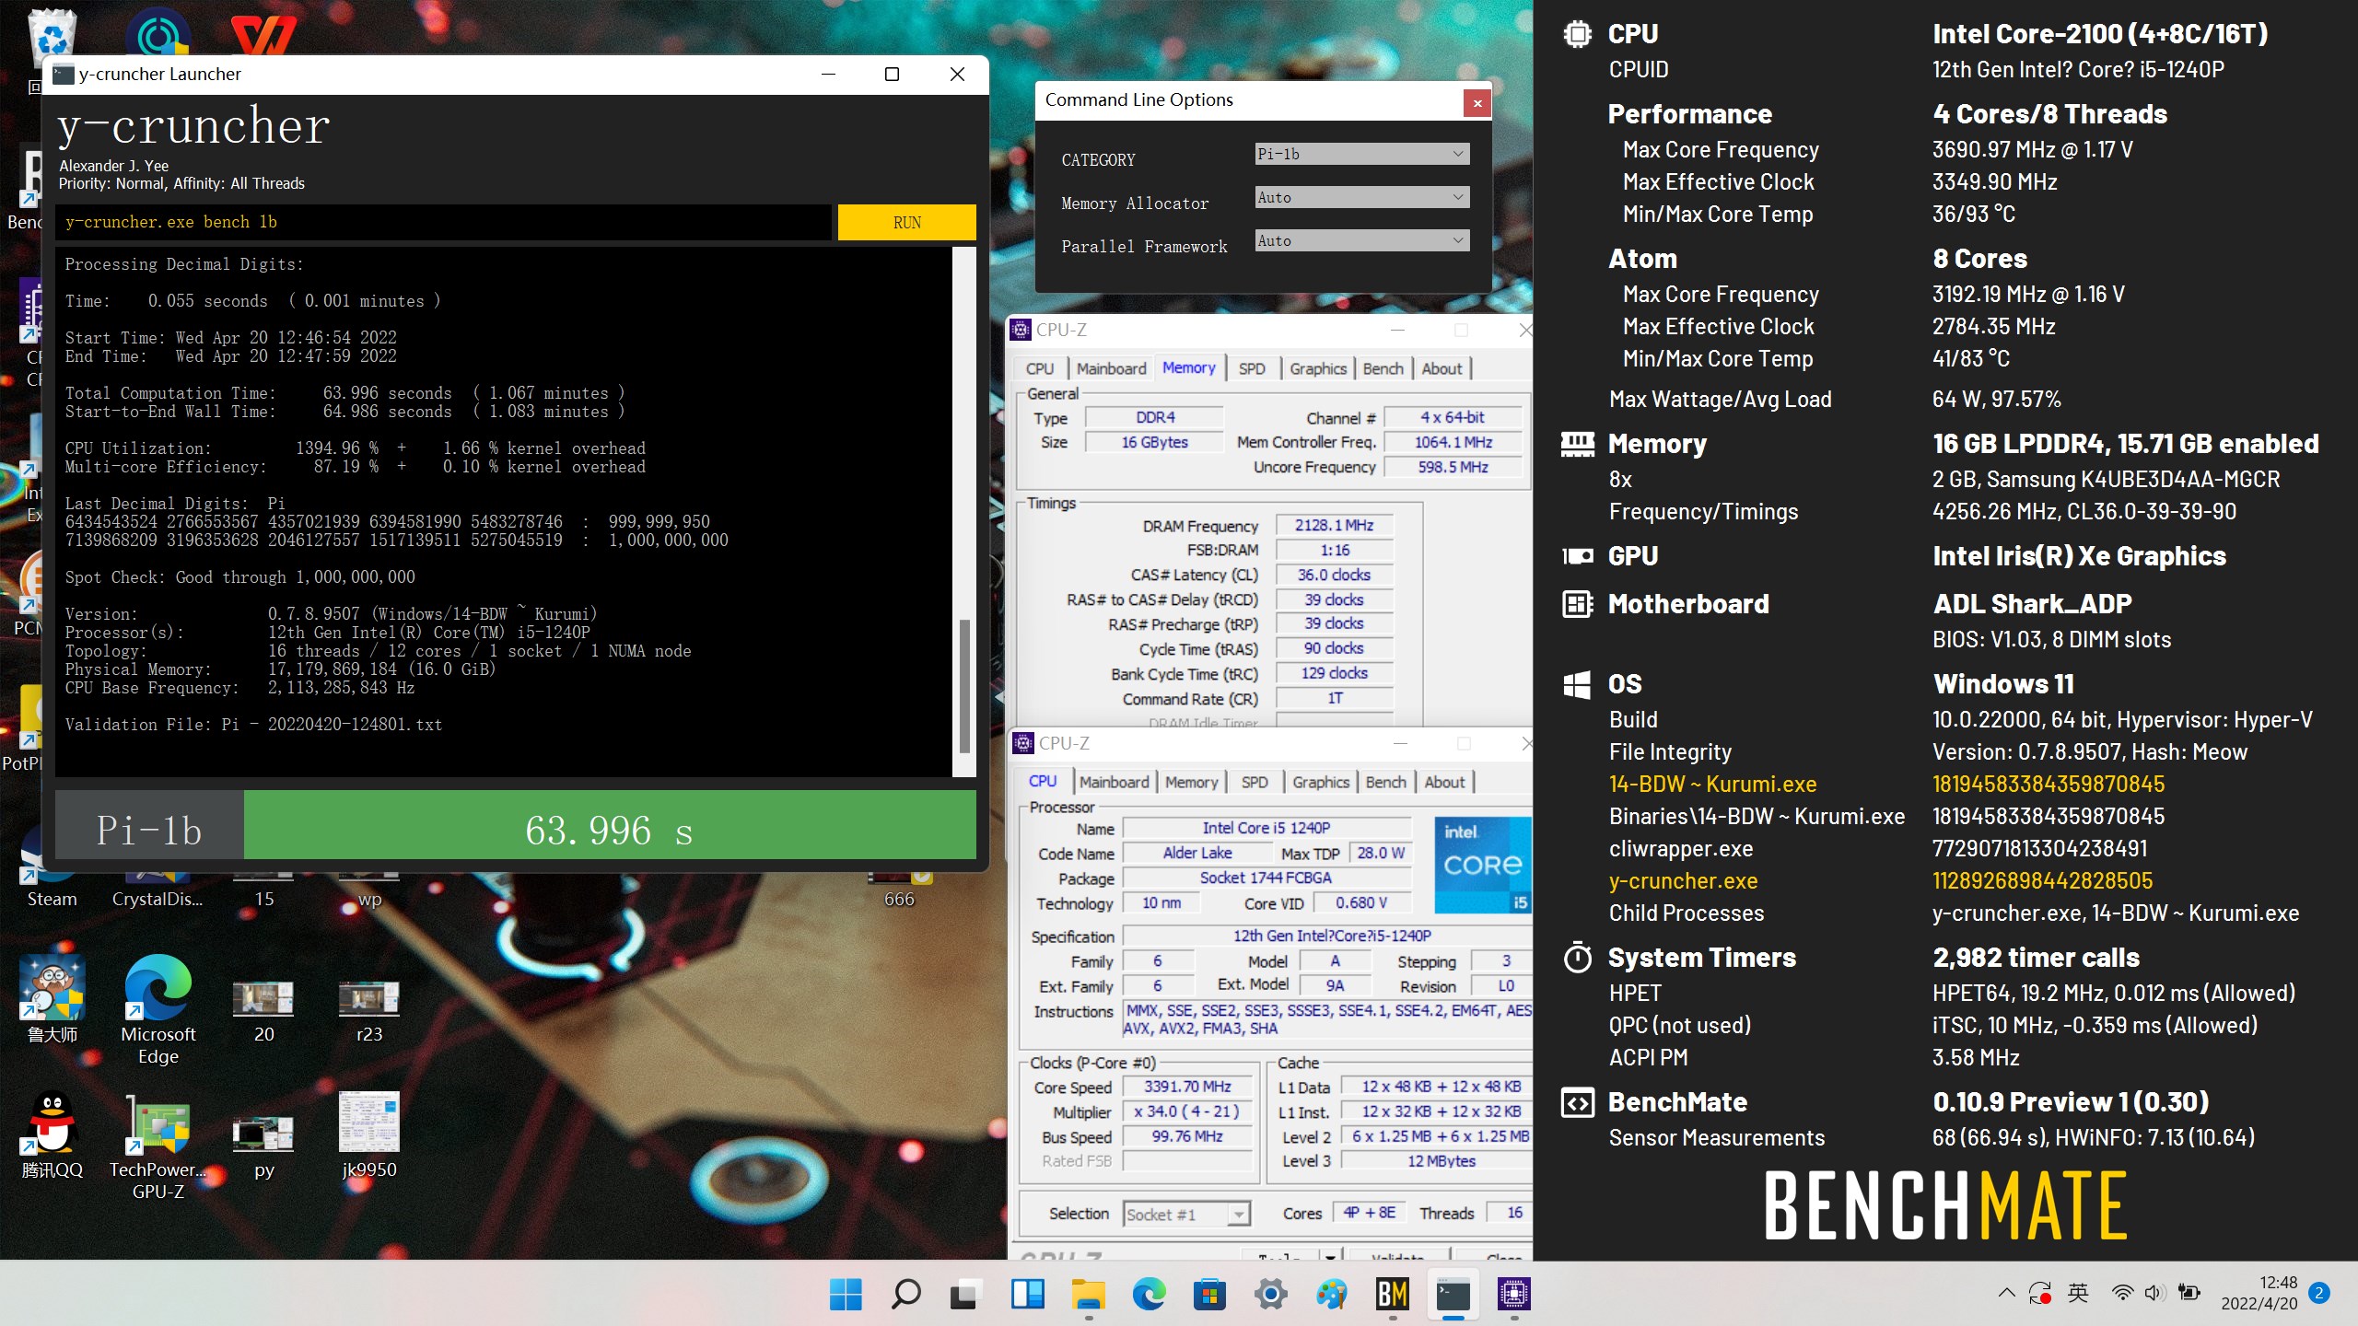The image size is (2358, 1326).
Task: Open the 鲁大师 desktop shortcut
Action: click(53, 999)
